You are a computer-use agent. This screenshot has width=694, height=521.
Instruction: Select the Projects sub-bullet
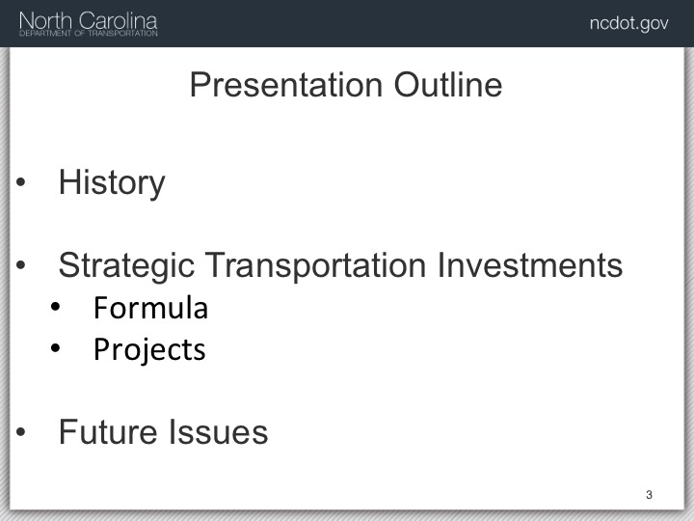point(149,350)
